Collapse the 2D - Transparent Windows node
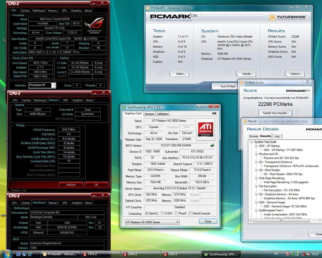Screen dimensions: 322x258 pyautogui.click(x=256, y=162)
